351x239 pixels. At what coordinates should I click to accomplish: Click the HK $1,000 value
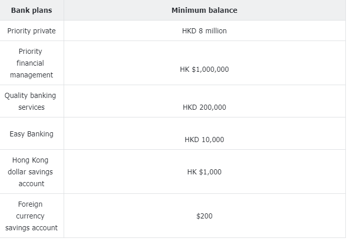click(204, 172)
